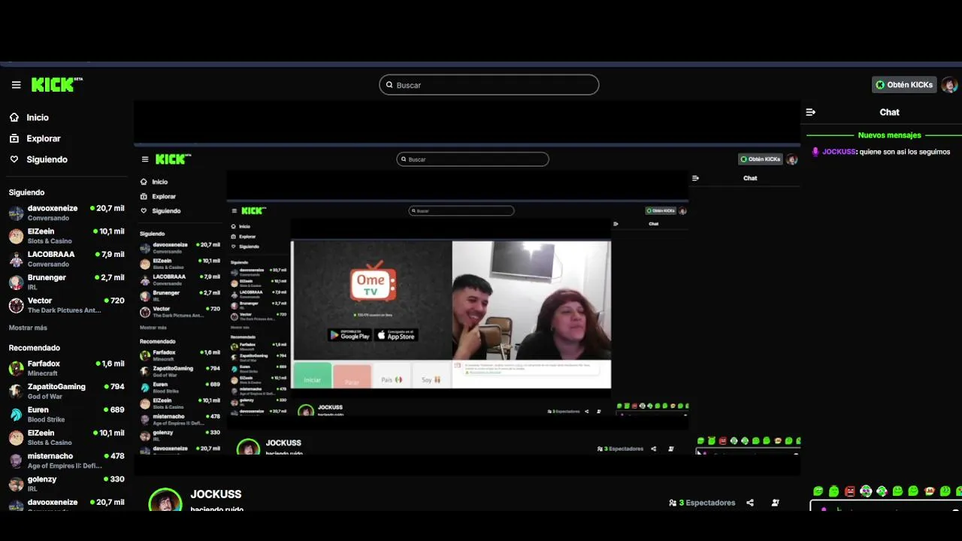The image size is (962, 541).
Task: Select chat text "quiene son así los seguimos"
Action: tap(905, 152)
